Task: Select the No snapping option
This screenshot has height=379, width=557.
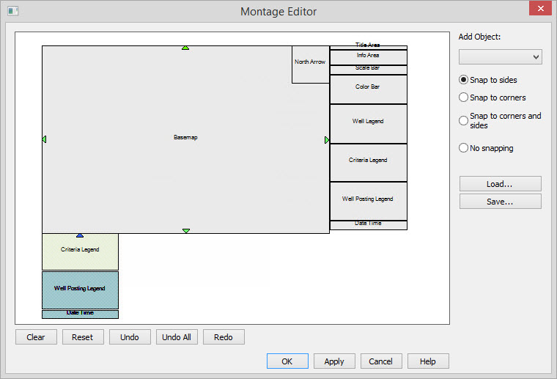Action: point(463,148)
